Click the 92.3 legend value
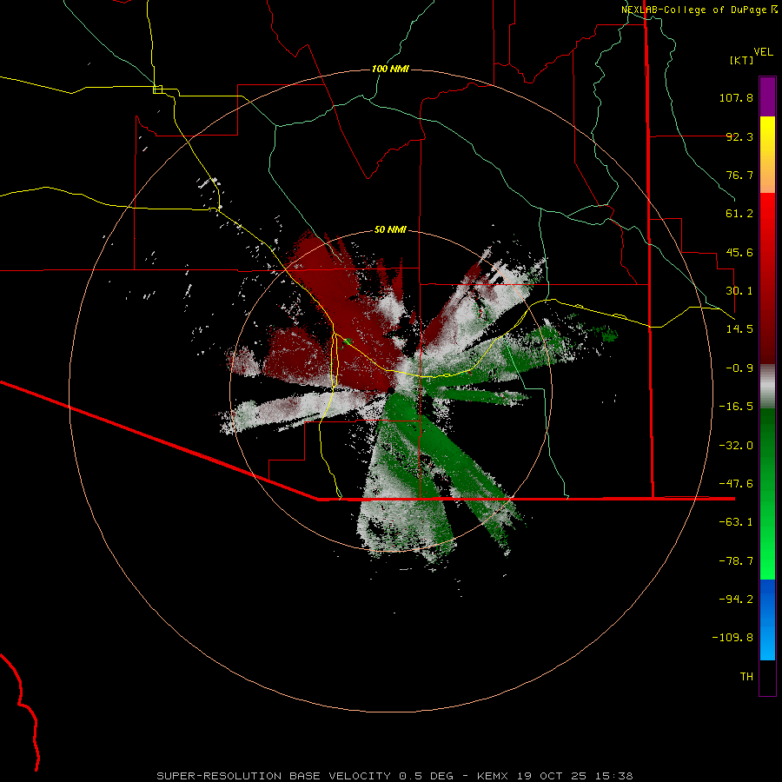Screen dimensions: 782x782 [x=739, y=136]
